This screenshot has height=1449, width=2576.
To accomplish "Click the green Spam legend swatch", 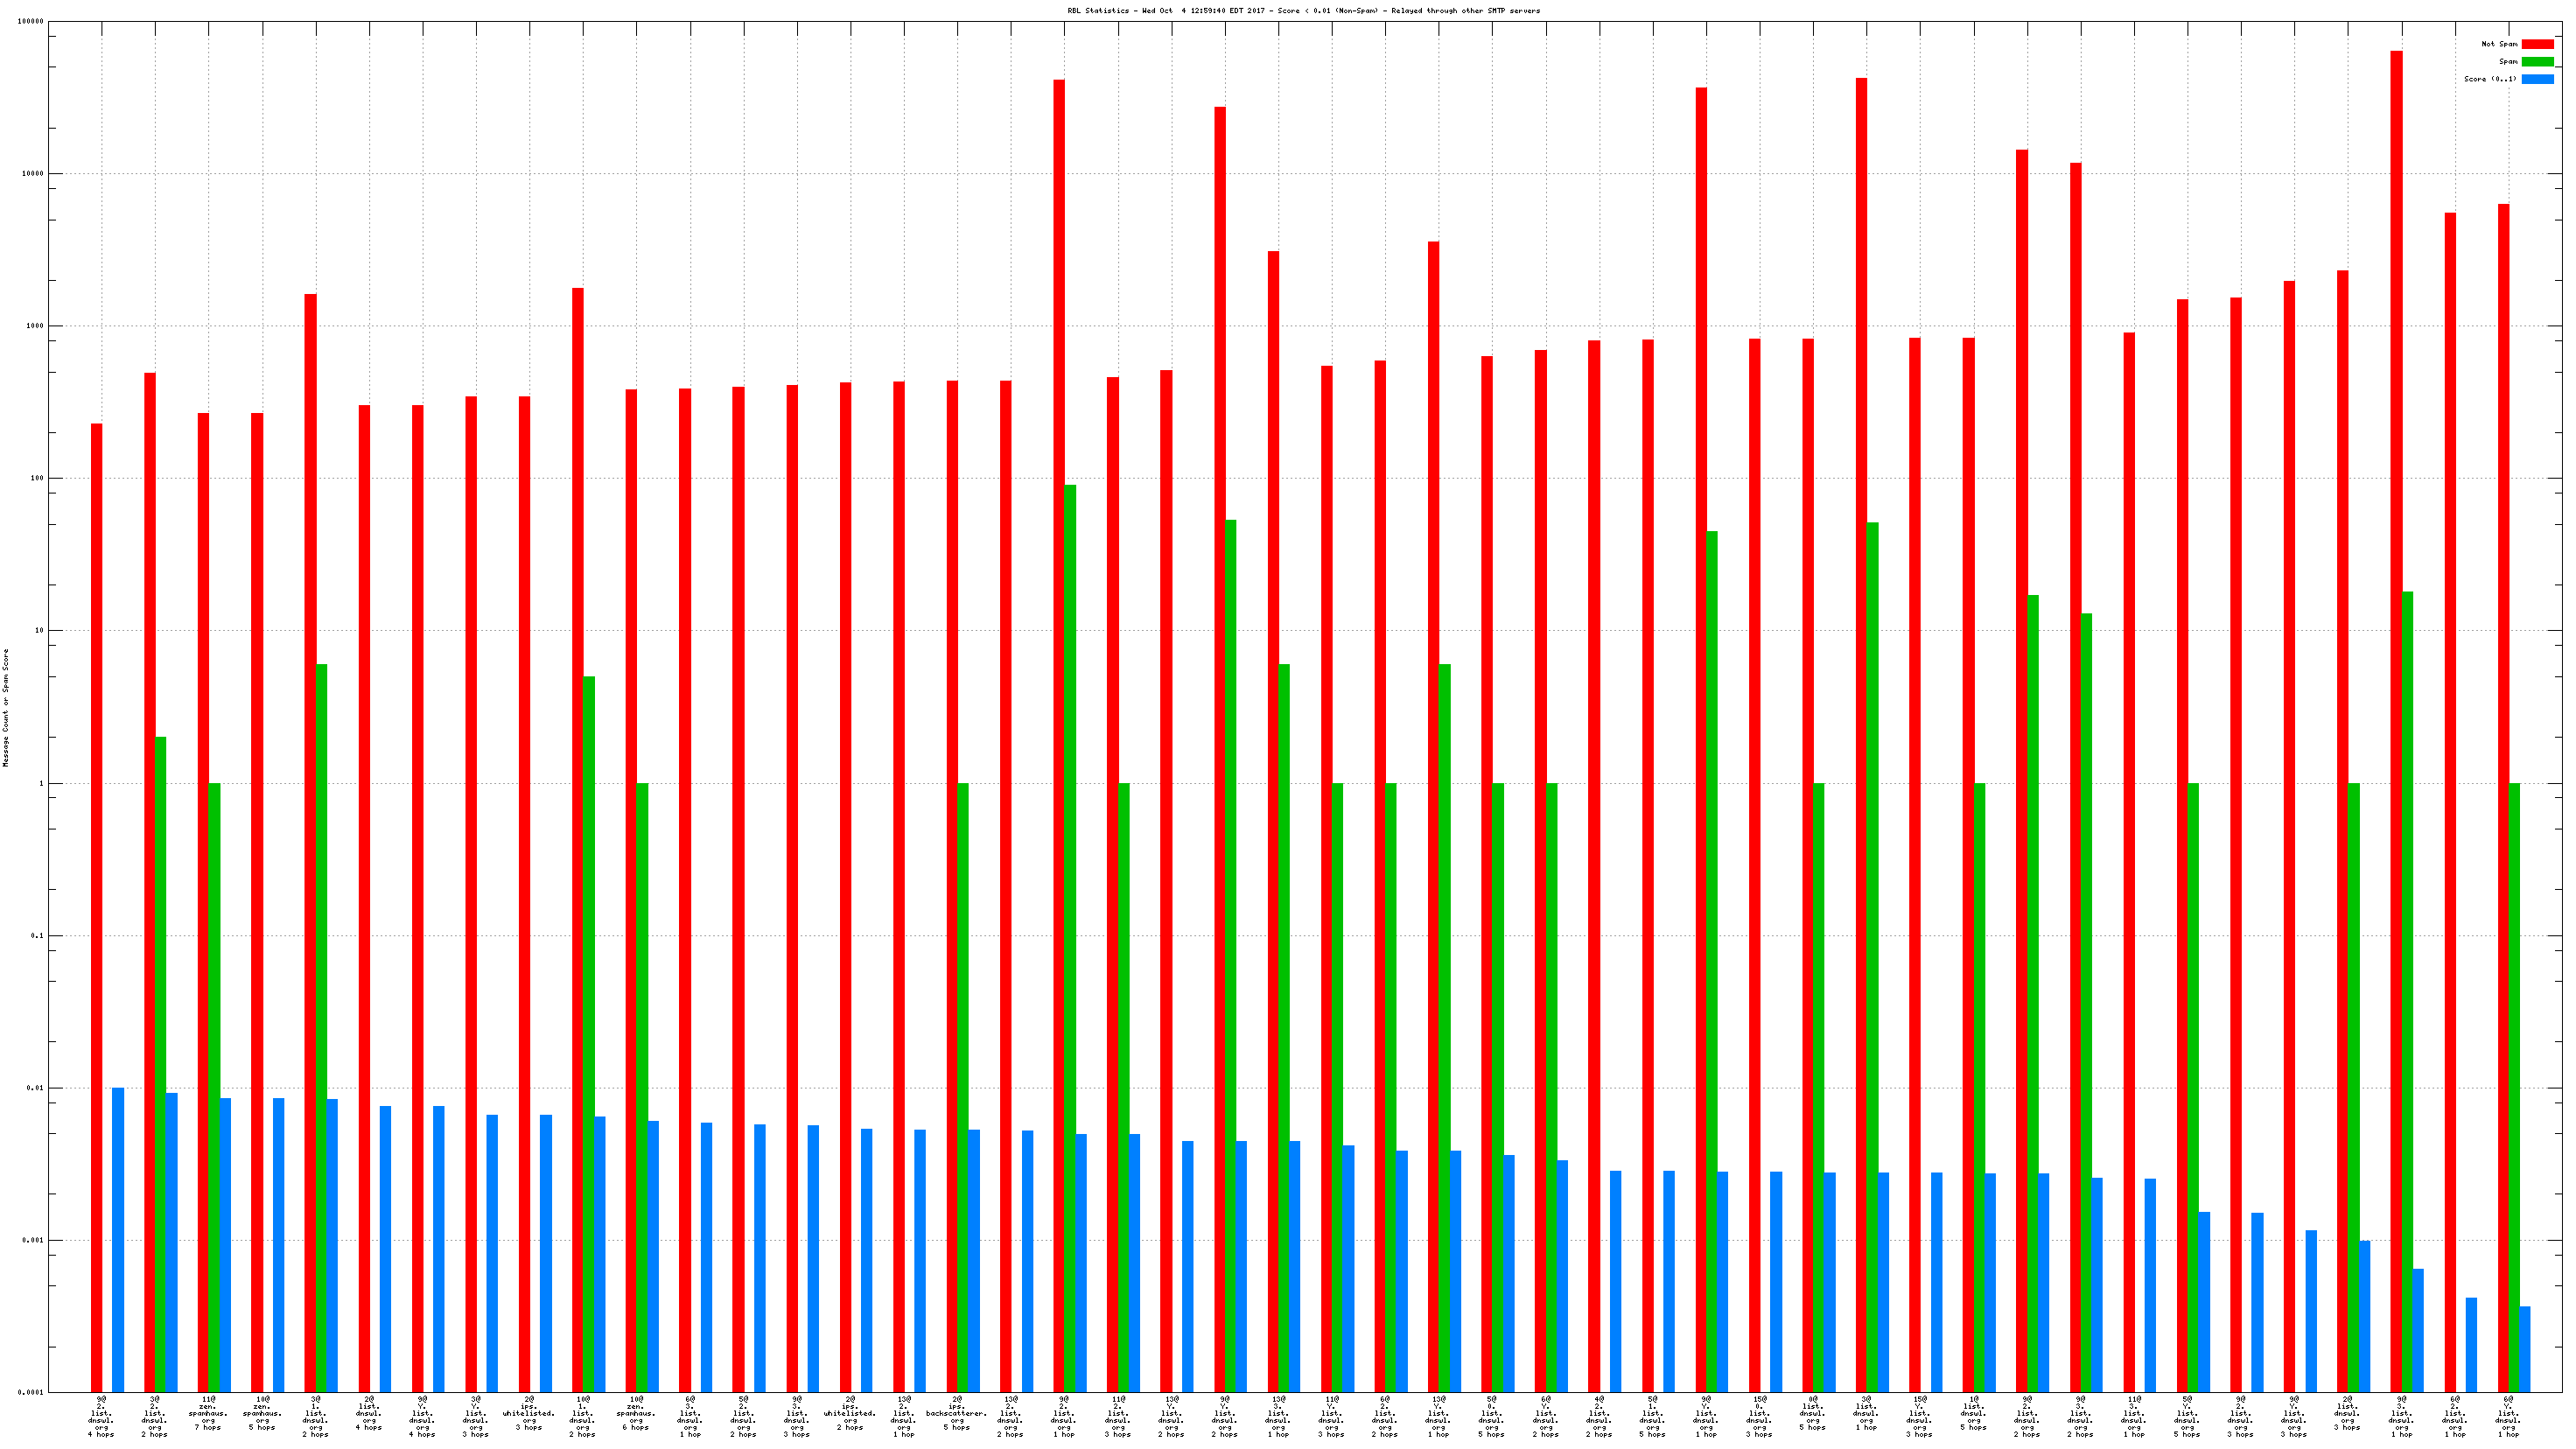I will [2537, 62].
